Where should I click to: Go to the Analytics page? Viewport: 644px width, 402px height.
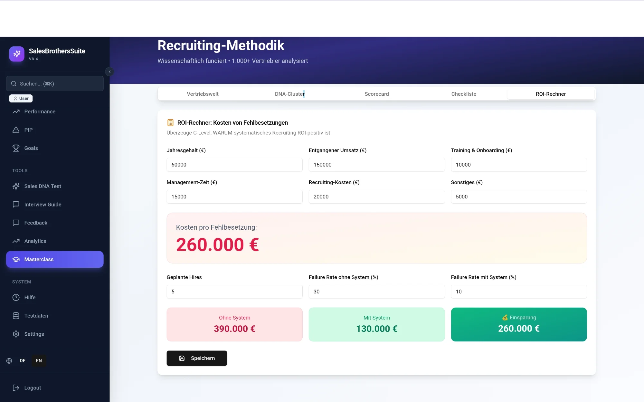click(35, 241)
